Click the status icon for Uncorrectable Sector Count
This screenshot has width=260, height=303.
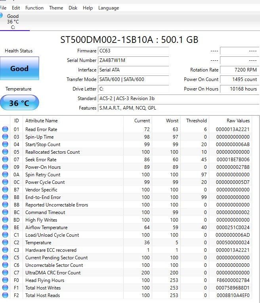[5, 265]
